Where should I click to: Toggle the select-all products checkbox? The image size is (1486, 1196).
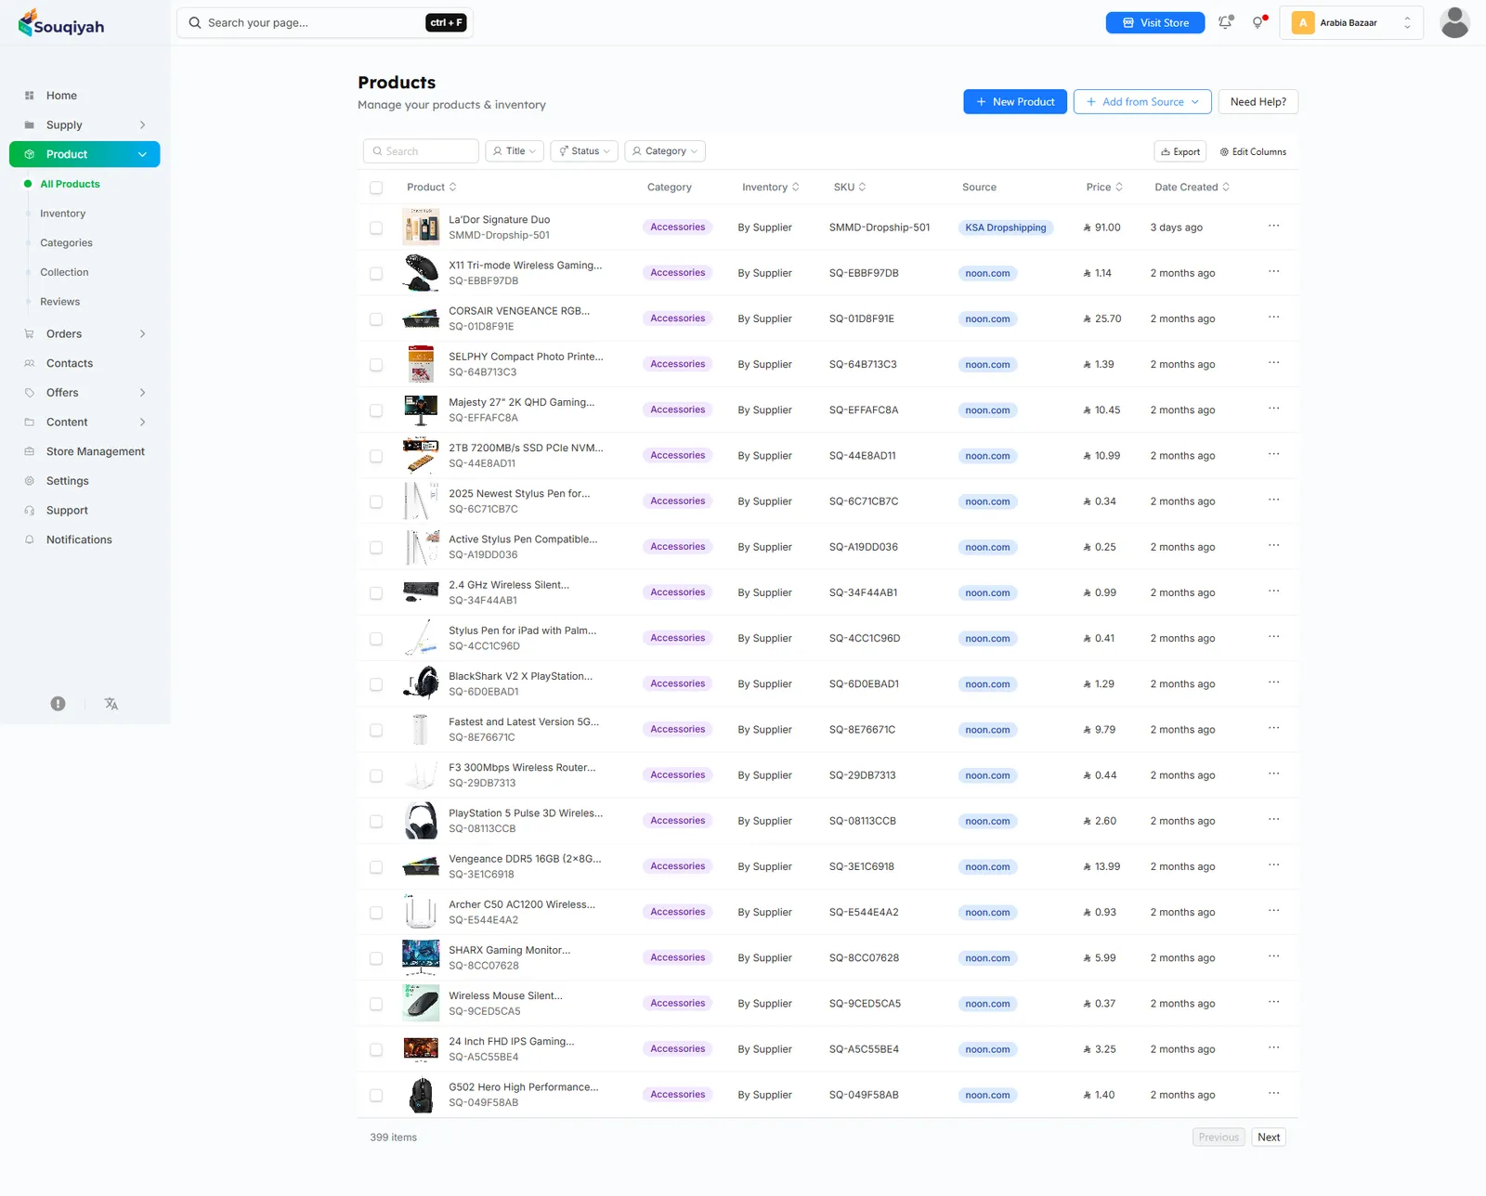click(376, 188)
